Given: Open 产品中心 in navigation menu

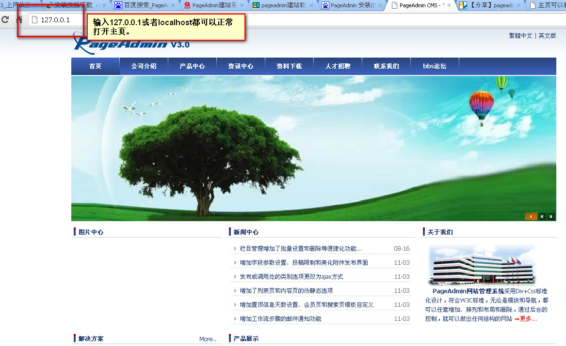Looking at the screenshot, I should (x=192, y=66).
